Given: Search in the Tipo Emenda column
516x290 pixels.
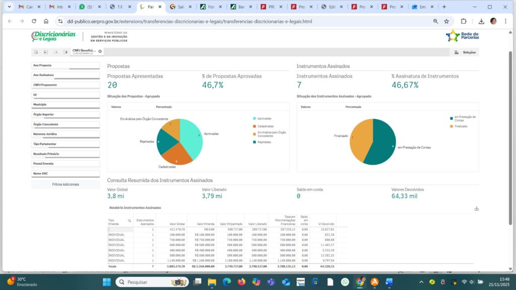Looking at the screenshot, I should coord(129,221).
